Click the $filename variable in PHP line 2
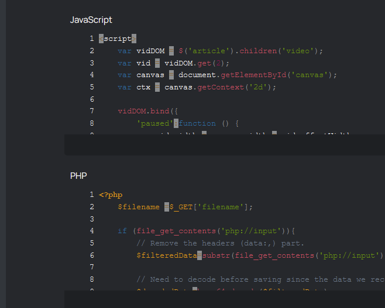 [139, 206]
